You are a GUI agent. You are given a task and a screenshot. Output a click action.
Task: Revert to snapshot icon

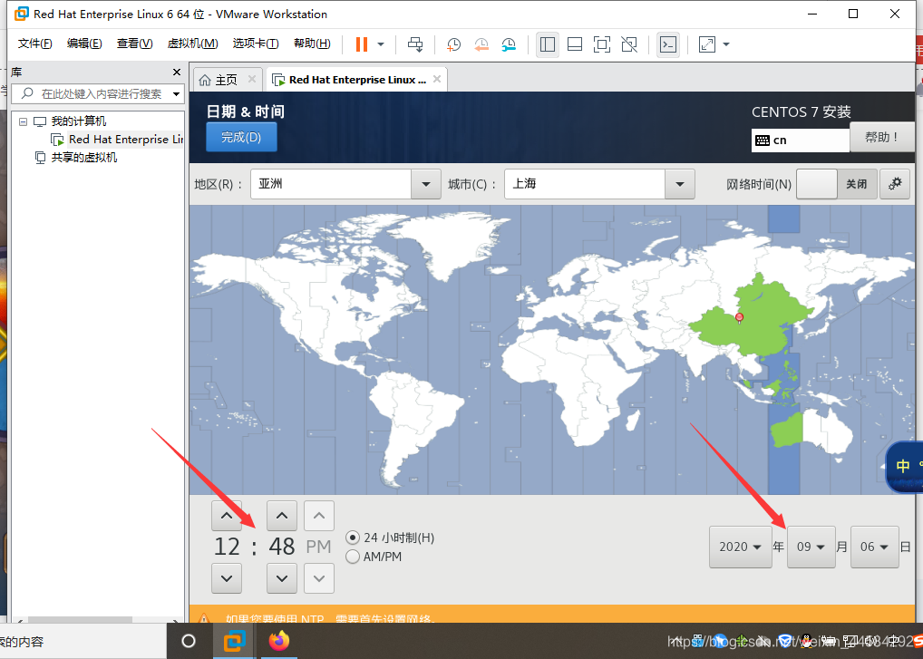481,44
